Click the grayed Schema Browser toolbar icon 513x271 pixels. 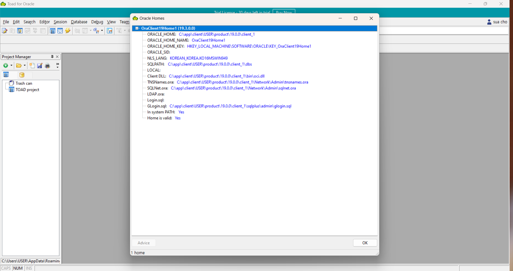point(12,31)
